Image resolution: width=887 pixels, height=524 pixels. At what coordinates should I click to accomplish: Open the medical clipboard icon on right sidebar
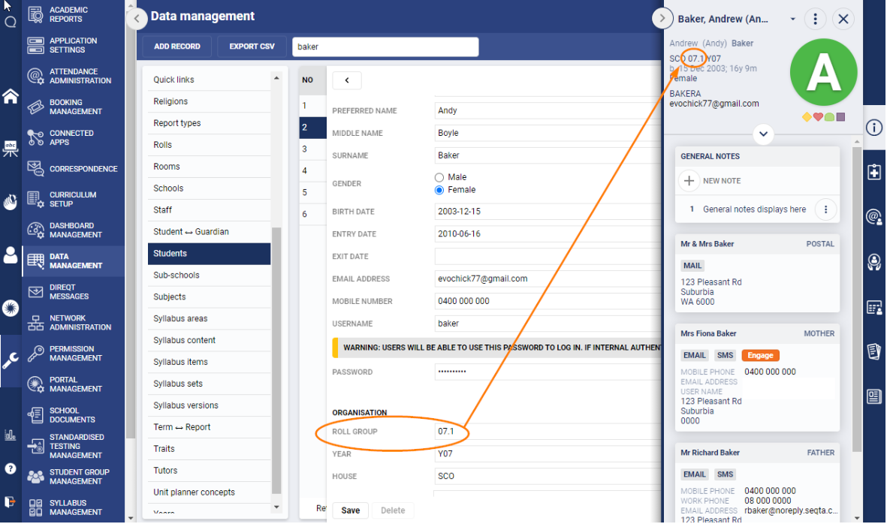[x=873, y=172]
